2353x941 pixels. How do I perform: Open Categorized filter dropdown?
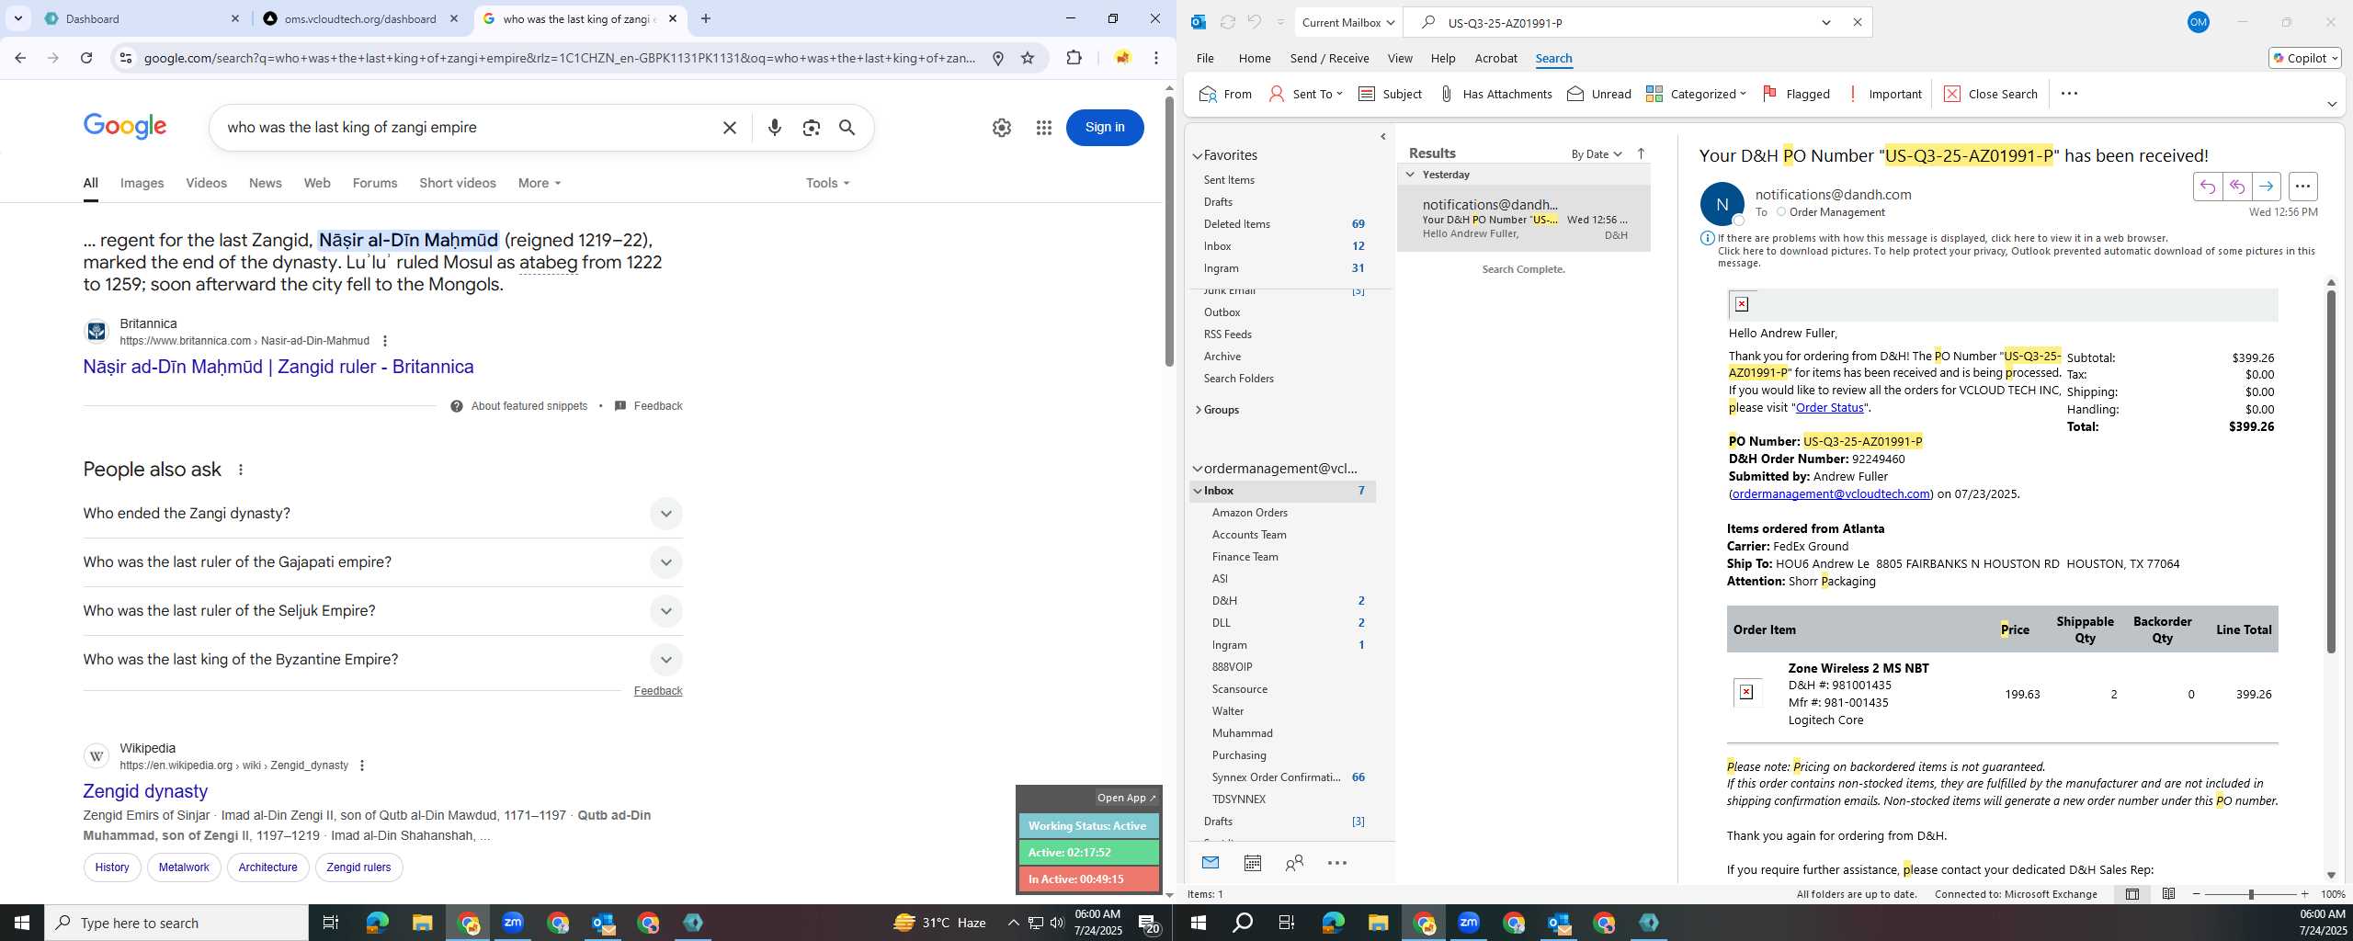1696,94
